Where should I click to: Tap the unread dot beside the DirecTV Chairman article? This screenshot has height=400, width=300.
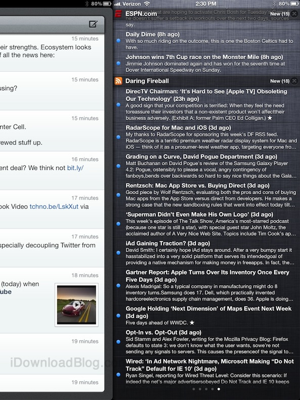click(x=118, y=105)
